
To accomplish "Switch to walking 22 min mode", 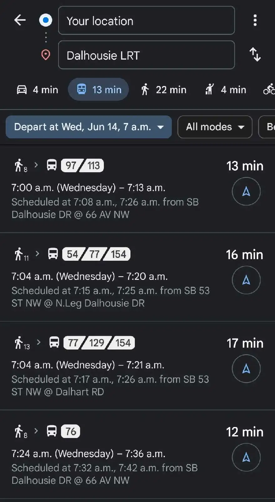I will (163, 90).
